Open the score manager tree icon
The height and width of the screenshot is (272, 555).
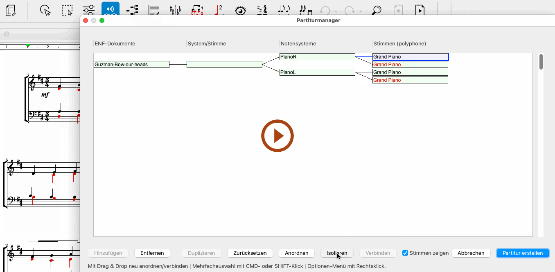tap(132, 10)
